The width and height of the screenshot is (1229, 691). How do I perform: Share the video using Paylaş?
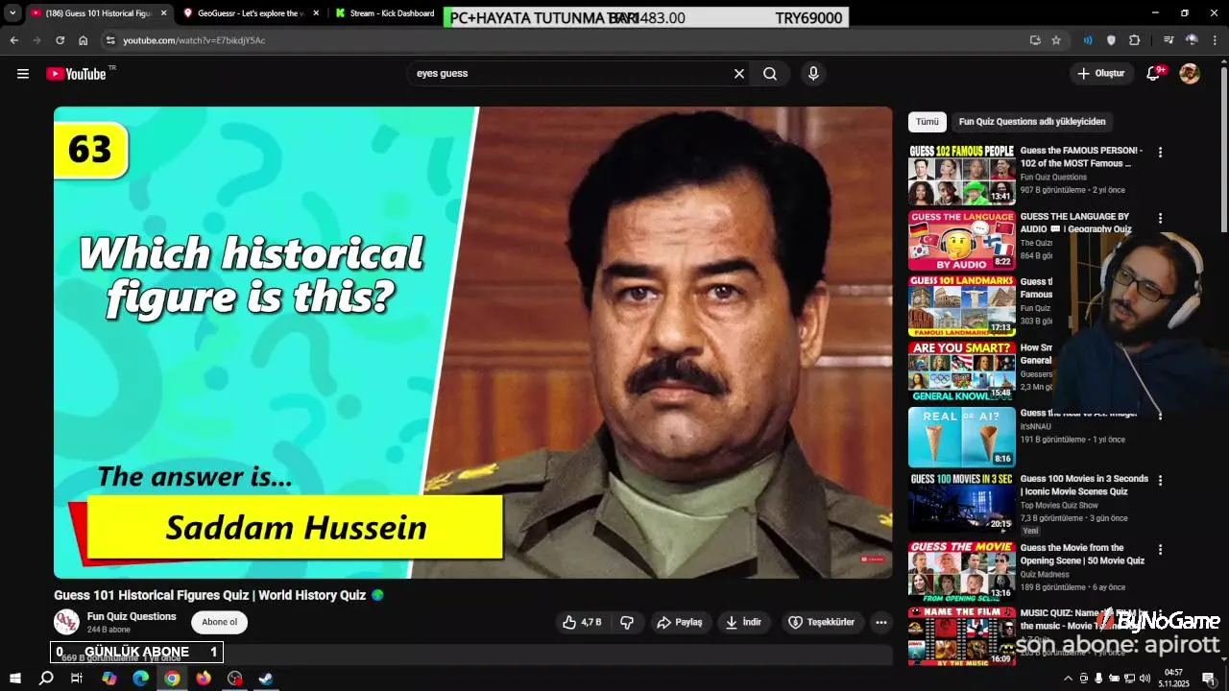pyautogui.click(x=680, y=622)
